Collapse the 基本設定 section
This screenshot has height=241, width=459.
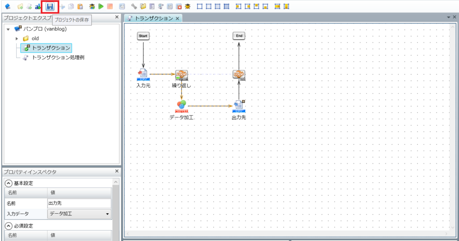[9, 183]
